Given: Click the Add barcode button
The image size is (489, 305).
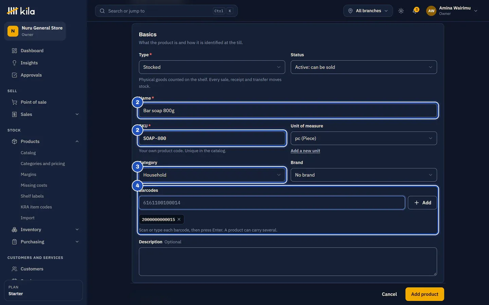Looking at the screenshot, I should [x=422, y=203].
